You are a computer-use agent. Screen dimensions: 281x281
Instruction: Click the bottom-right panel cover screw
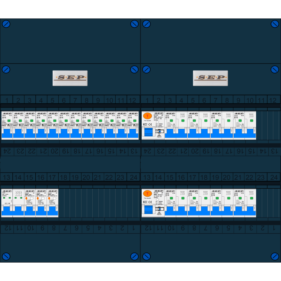(x=275, y=256)
